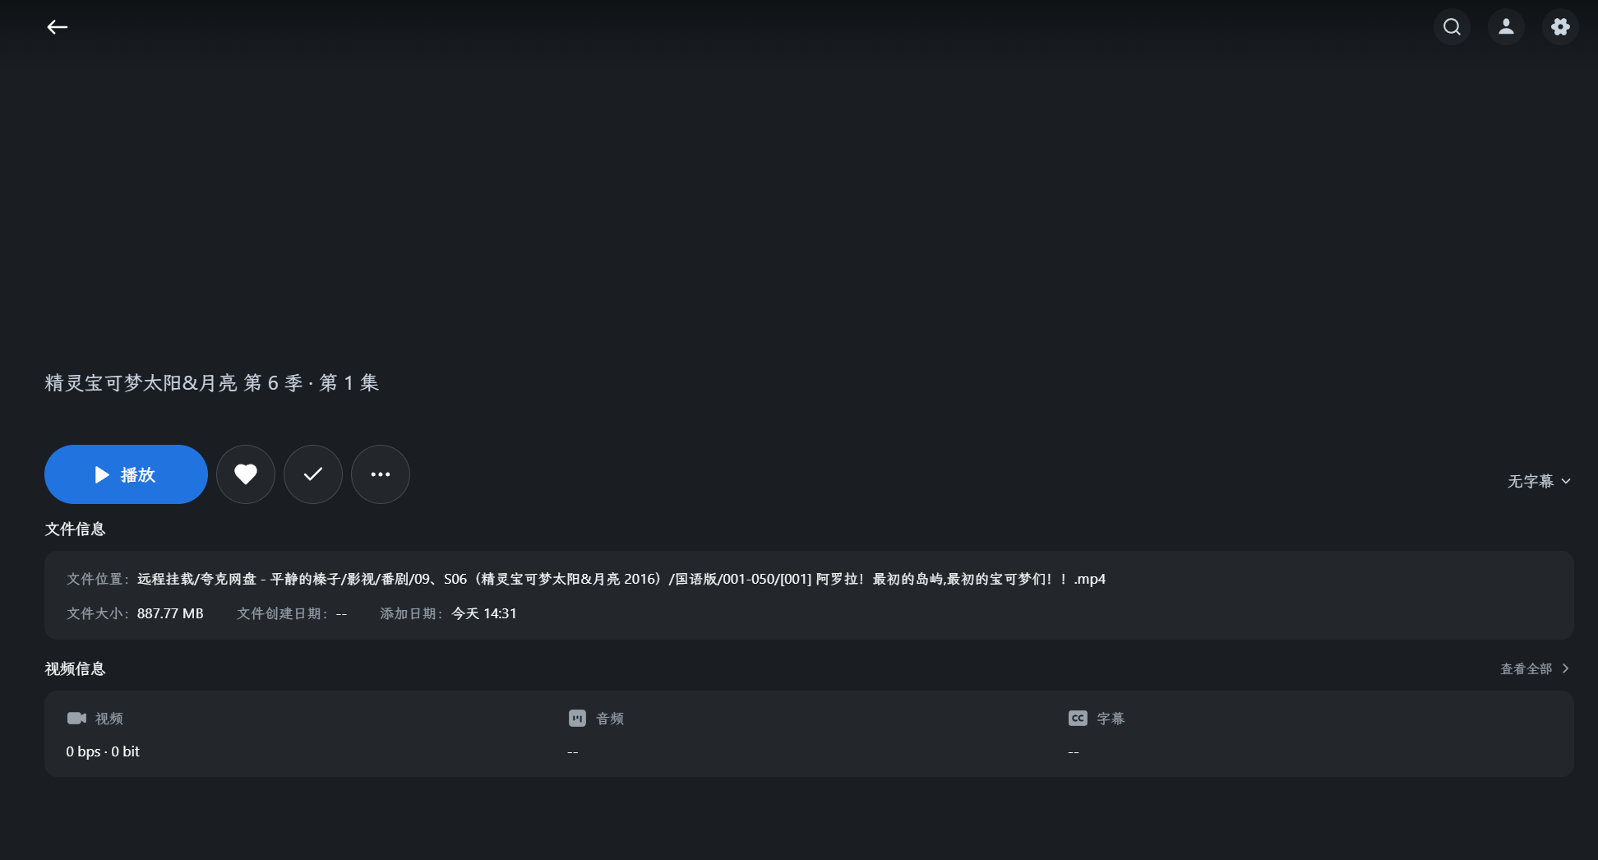Go back with the arrow icon

(x=56, y=26)
